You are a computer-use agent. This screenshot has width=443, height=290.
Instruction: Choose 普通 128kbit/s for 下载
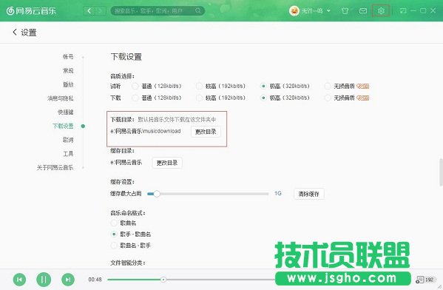[135, 98]
